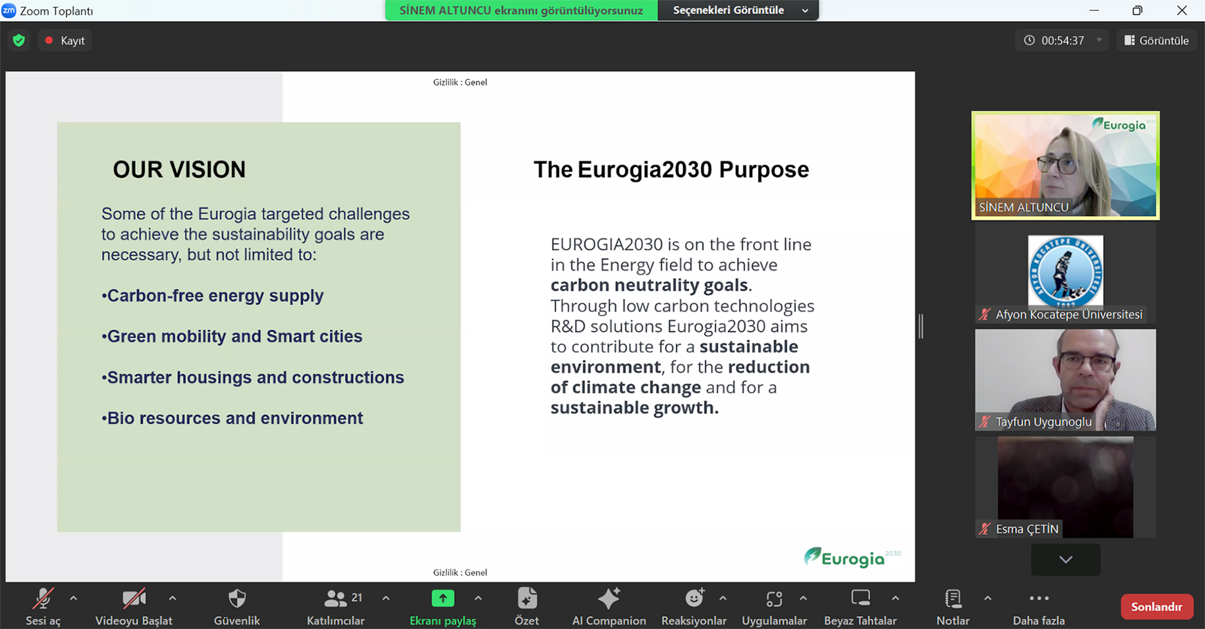Expand arrow next to Beyaz Tahtalar

pyautogui.click(x=895, y=598)
